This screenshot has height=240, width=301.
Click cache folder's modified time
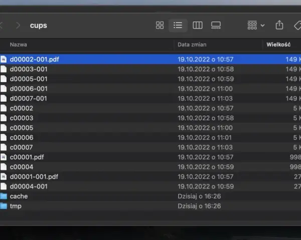pos(199,196)
